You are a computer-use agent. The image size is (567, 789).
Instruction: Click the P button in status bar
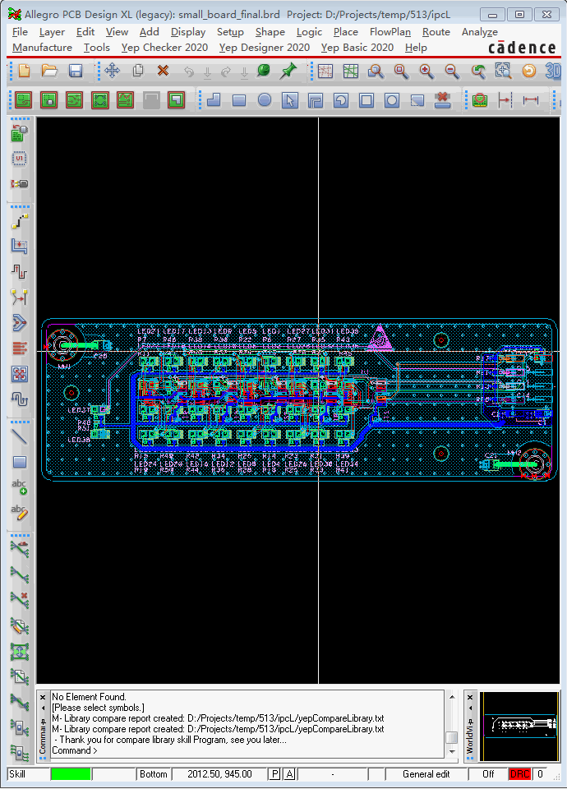click(274, 774)
